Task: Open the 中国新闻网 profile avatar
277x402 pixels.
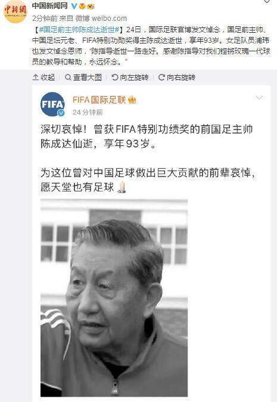Action: point(15,12)
